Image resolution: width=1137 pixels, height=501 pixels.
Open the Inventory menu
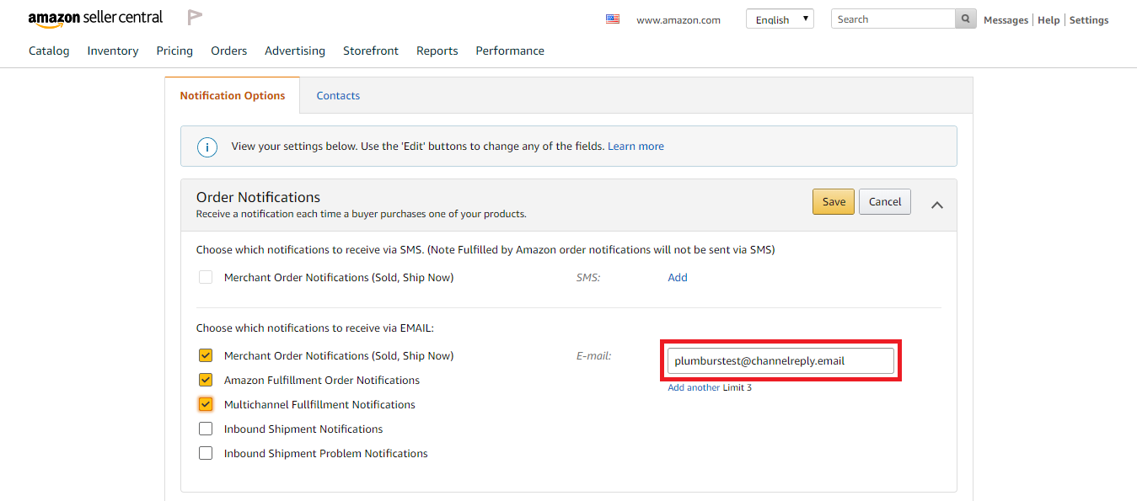pyautogui.click(x=113, y=51)
